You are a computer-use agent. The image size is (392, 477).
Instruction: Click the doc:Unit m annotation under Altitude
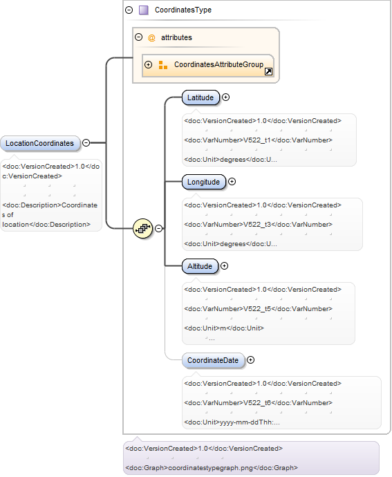(x=224, y=328)
